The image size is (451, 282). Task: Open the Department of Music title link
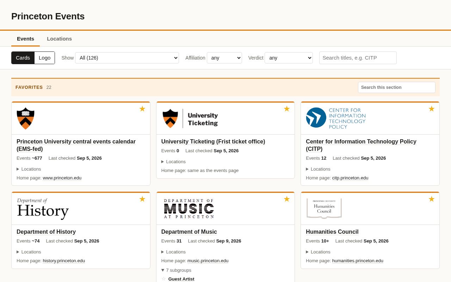point(189,232)
